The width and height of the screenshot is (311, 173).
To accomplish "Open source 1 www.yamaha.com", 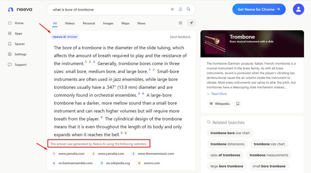I will [x=69, y=154].
